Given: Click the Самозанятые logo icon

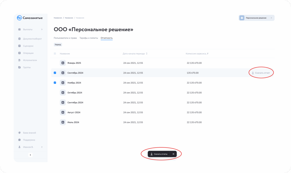Looking at the screenshot, I should [19, 18].
